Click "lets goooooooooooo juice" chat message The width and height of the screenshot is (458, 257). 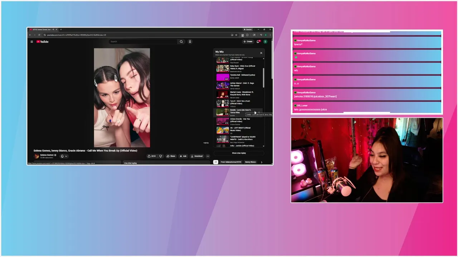(x=310, y=110)
